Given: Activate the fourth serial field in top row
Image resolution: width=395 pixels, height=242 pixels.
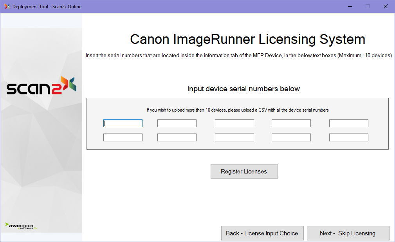Looking at the screenshot, I should (x=291, y=123).
